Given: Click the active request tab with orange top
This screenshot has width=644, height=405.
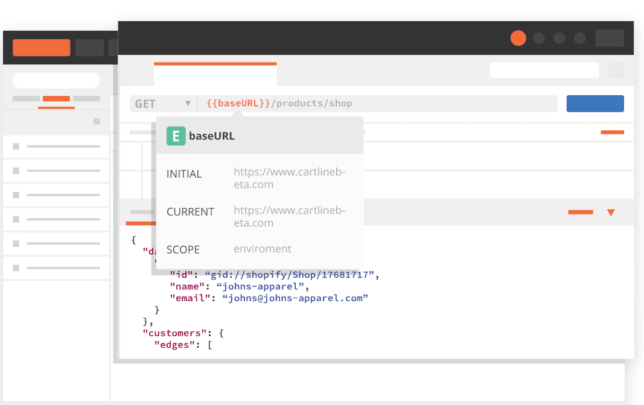Looking at the screenshot, I should coord(215,74).
